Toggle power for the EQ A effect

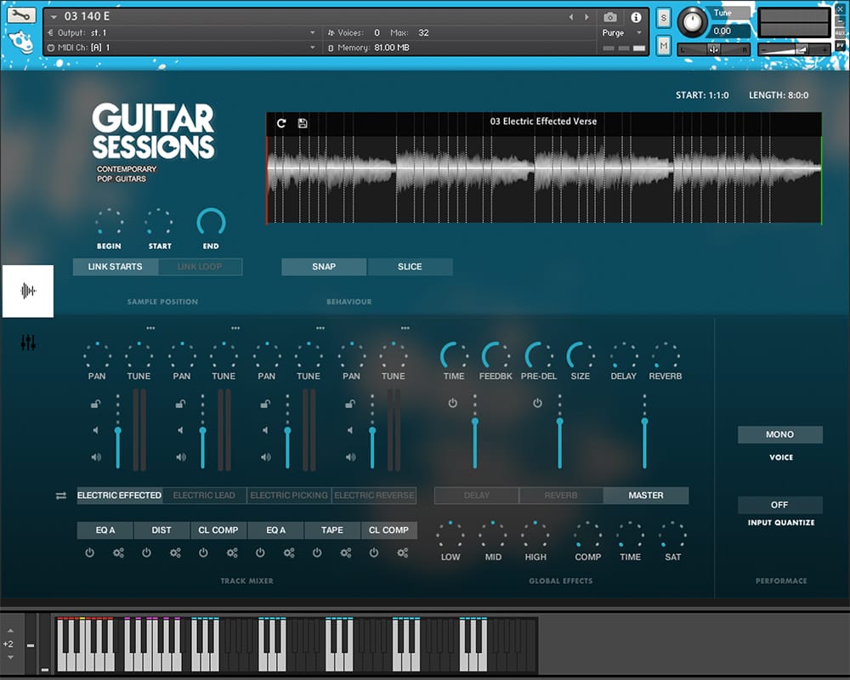(90, 552)
